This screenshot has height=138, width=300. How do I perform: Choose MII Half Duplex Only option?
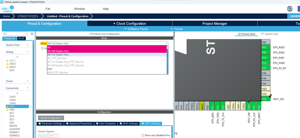[x=107, y=51]
